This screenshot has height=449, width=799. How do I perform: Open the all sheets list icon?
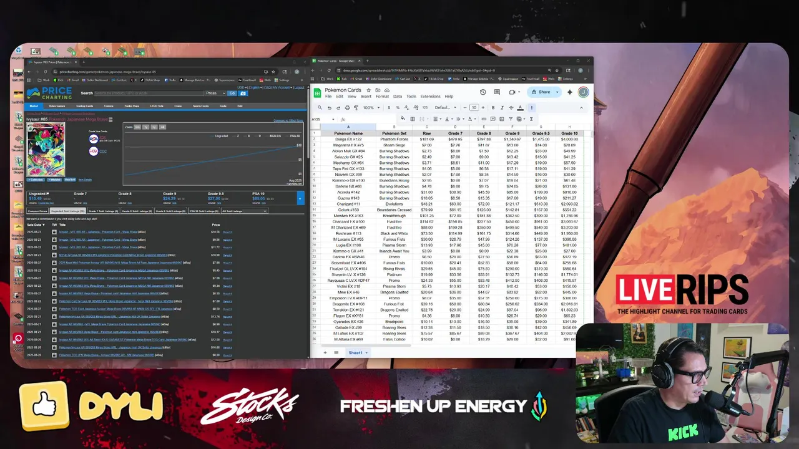[x=336, y=353]
